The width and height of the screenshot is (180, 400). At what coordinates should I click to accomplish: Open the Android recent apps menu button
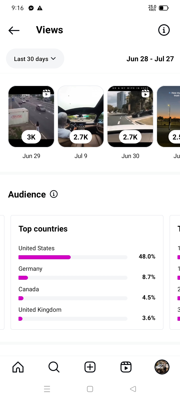click(47, 389)
